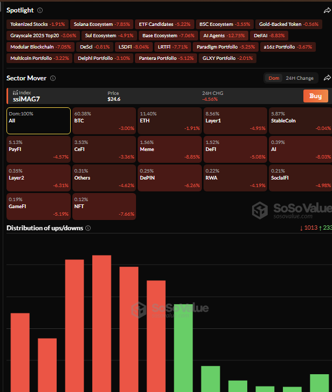Open BSC Ecosystem spotlight tag
This screenshot has height=392, width=332.
225,24
